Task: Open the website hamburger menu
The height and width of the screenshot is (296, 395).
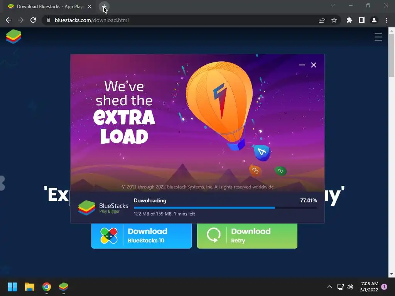Action: pyautogui.click(x=378, y=37)
